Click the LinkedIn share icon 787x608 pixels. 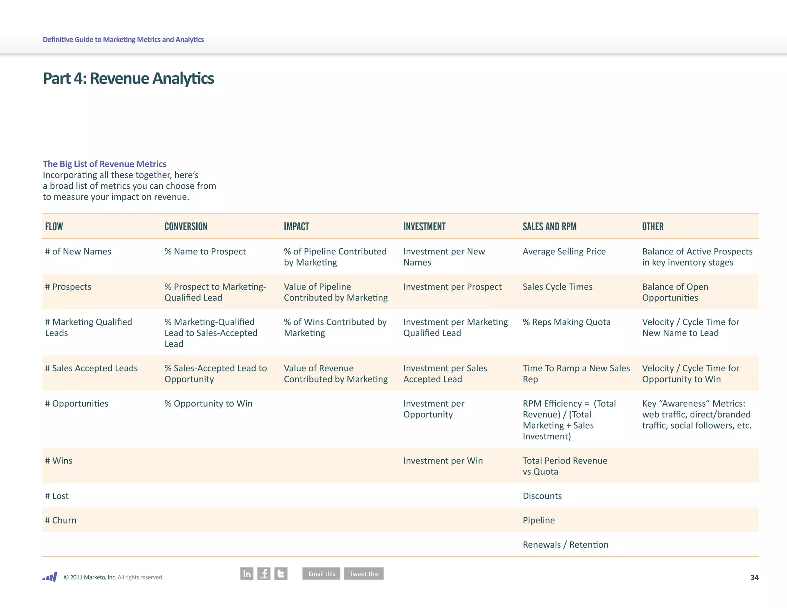(247, 573)
